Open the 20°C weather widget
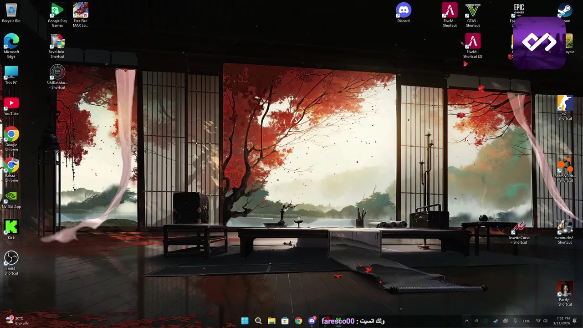Viewport: 583px width, 328px height. click(17, 321)
